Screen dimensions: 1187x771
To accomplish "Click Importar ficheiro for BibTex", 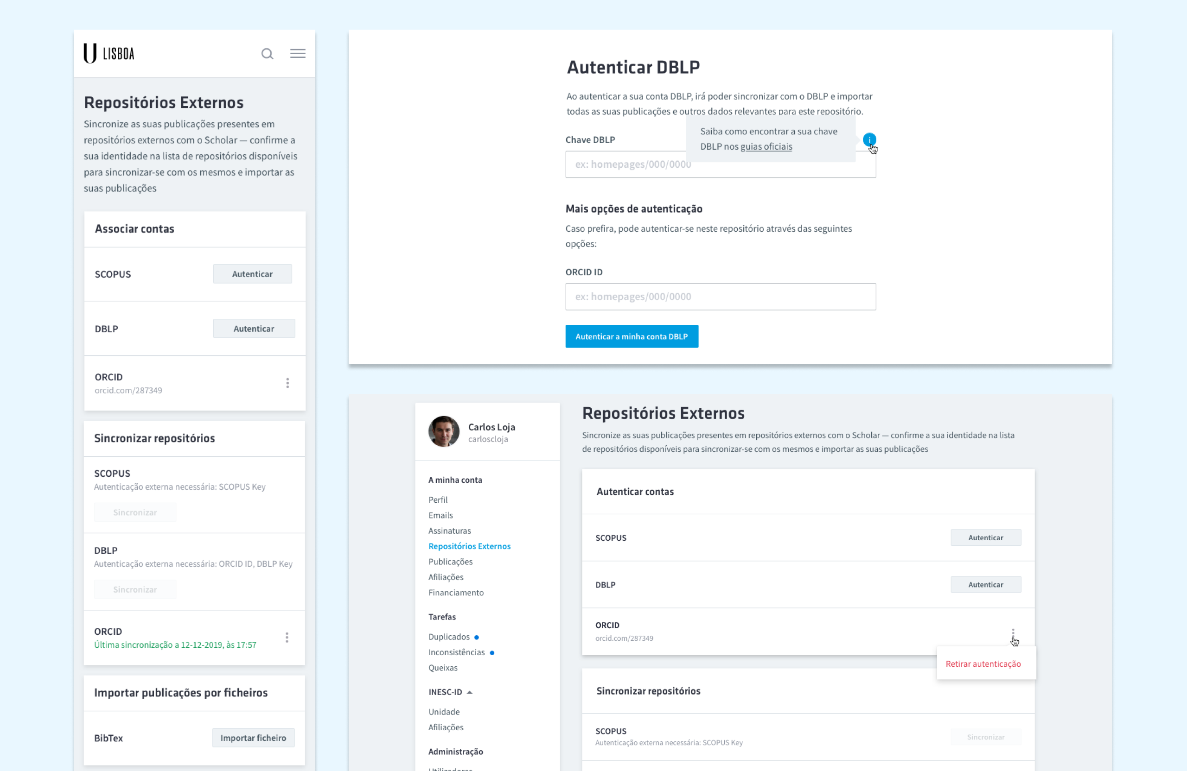I will point(253,738).
